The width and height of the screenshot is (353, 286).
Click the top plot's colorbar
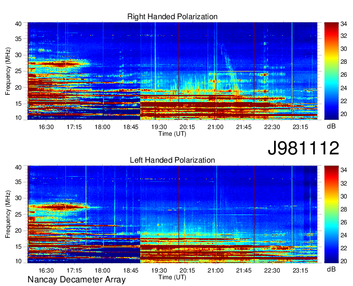click(x=331, y=71)
